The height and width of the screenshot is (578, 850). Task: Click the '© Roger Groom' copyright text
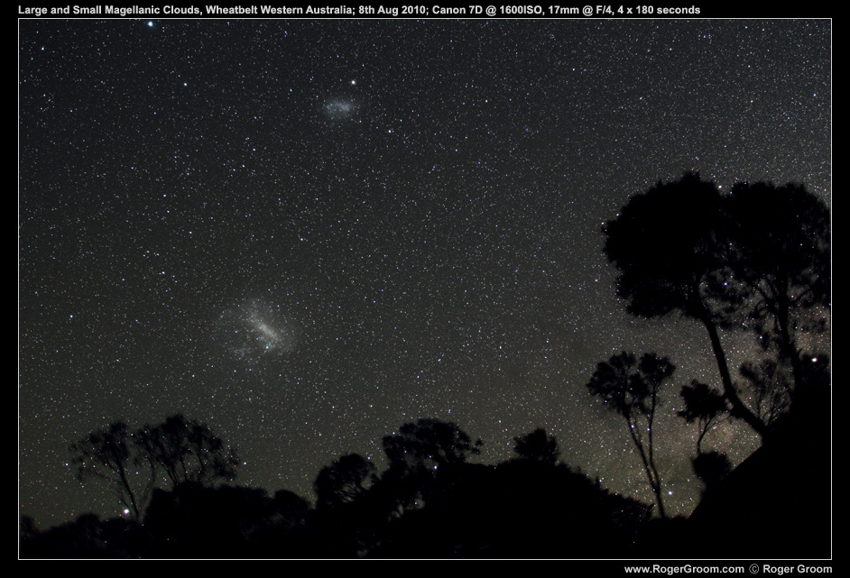point(790,569)
